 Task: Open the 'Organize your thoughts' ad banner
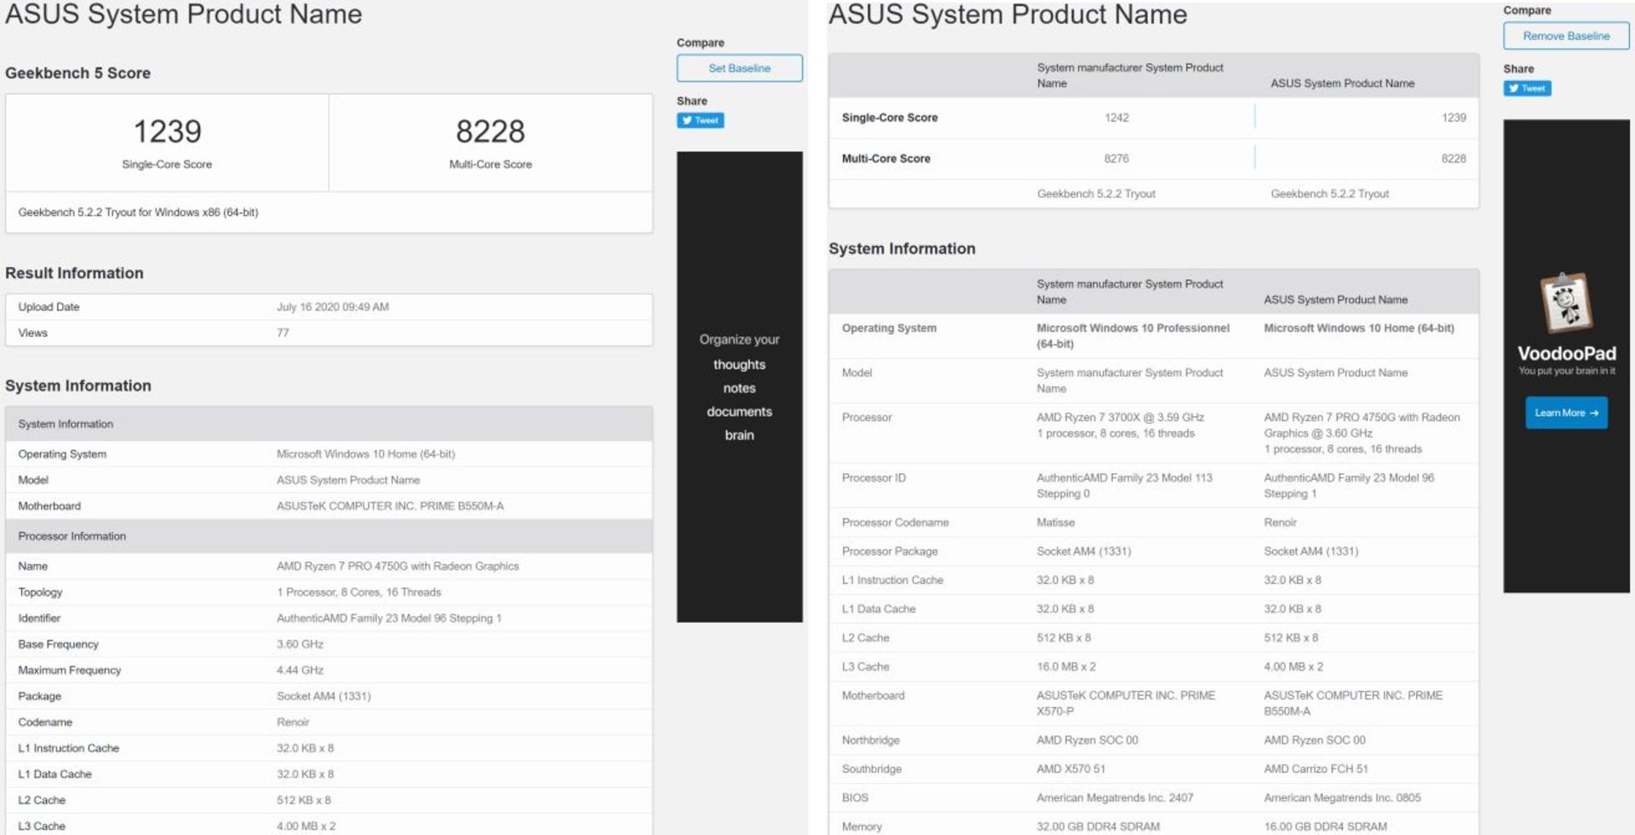click(739, 386)
